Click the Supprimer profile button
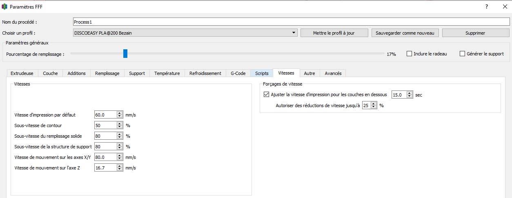The image size is (512, 198). (475, 33)
